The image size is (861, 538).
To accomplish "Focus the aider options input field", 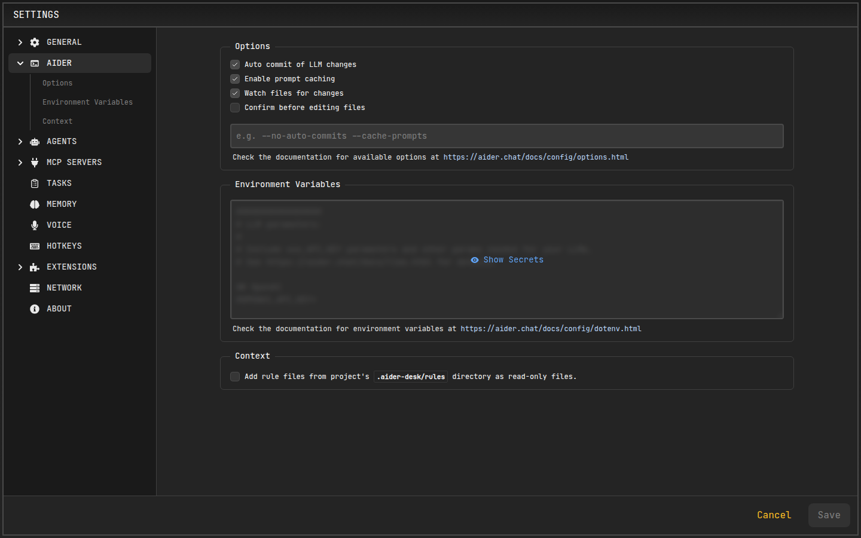I will point(507,136).
